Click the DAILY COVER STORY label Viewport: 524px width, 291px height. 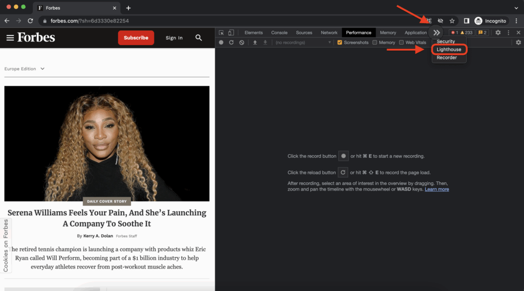[x=107, y=201]
